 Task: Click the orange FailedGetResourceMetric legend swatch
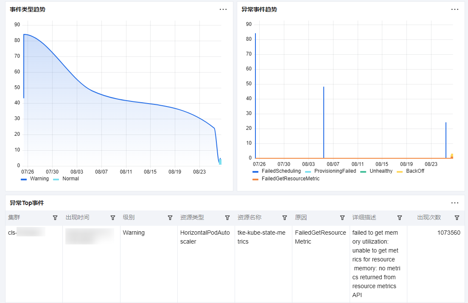pos(255,180)
